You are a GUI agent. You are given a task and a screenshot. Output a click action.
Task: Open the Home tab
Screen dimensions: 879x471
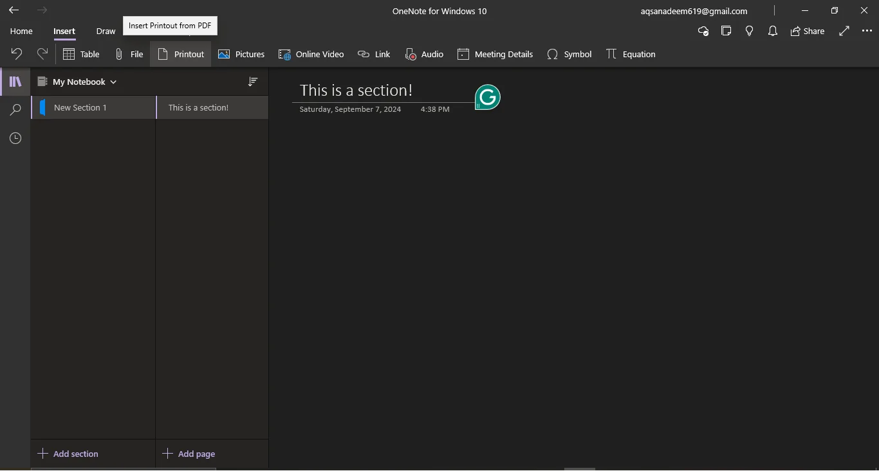pyautogui.click(x=21, y=31)
